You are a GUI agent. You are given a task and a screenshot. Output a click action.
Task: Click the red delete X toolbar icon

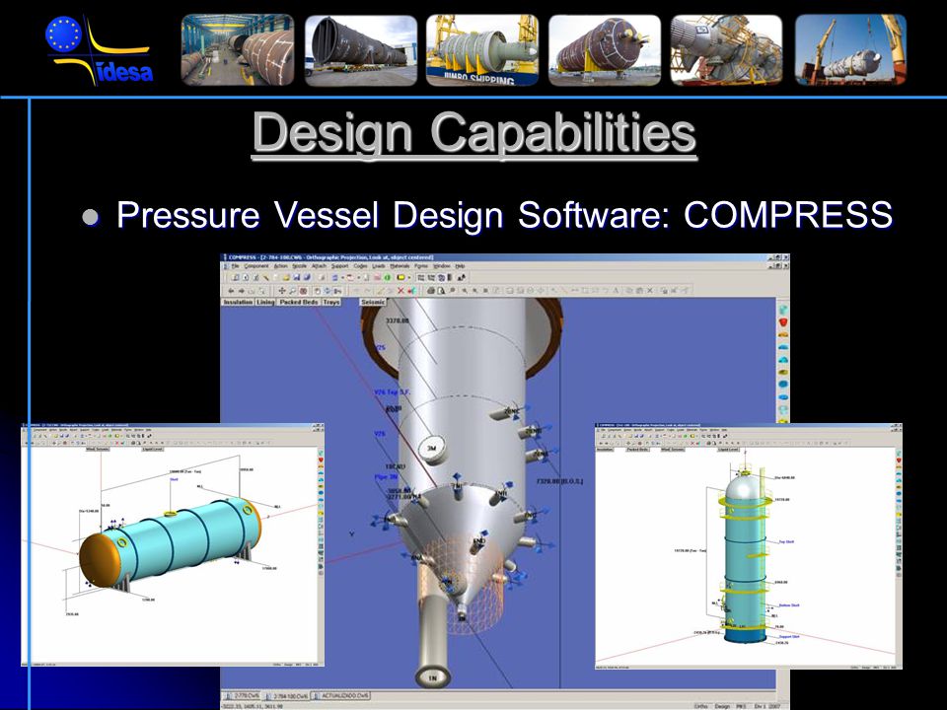point(401,291)
